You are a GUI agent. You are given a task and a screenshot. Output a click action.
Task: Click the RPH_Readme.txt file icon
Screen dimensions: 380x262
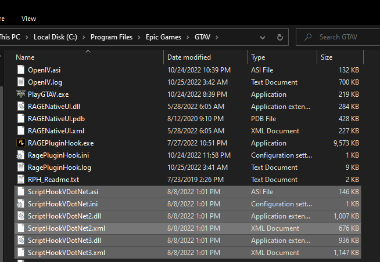pos(21,180)
